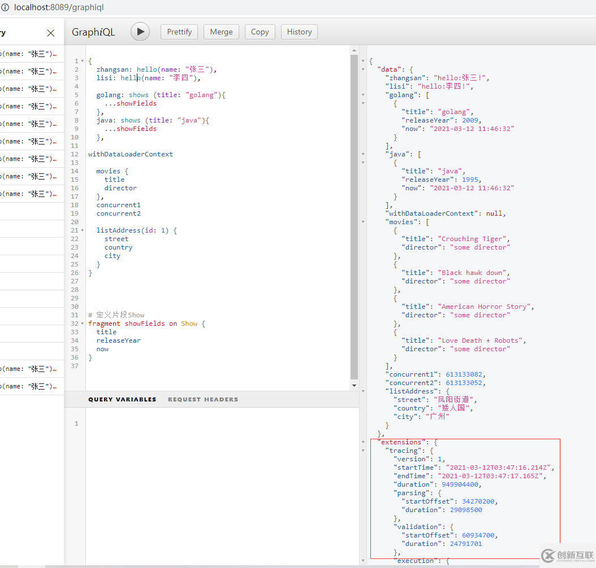Image resolution: width=596 pixels, height=568 pixels.
Task: Click the scroll-up arrow of the query editor
Action: (x=354, y=50)
